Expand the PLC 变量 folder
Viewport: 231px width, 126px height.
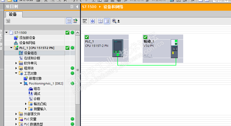(16, 119)
